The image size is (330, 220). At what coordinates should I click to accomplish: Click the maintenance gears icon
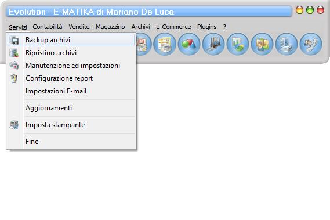pos(14,66)
